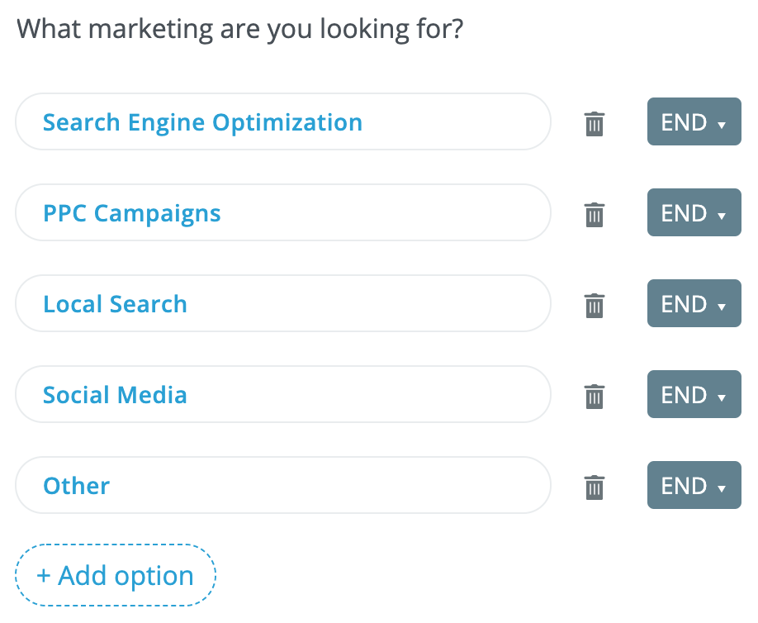This screenshot has height=623, width=758.
Task: Expand END dropdown for PPC Campaigns
Action: 694,212
